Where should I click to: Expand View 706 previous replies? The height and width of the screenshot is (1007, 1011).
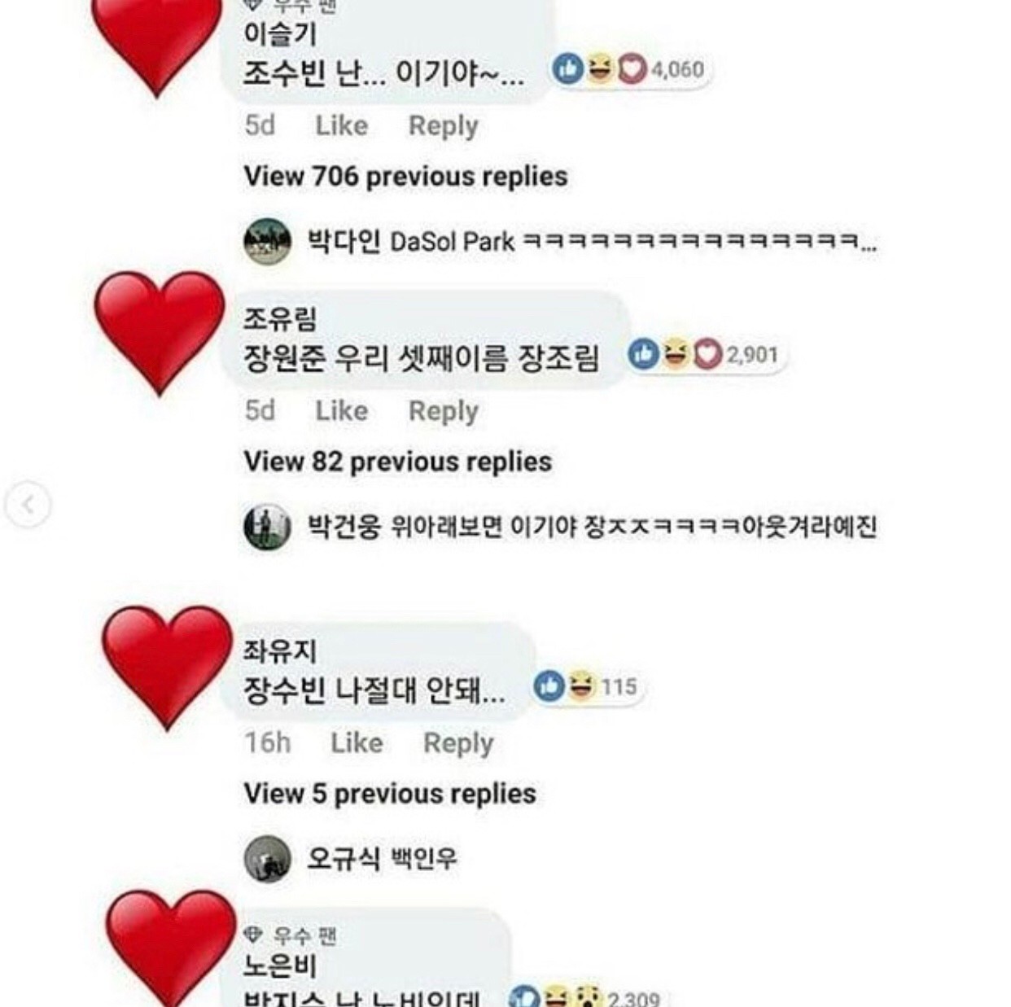[x=405, y=177]
